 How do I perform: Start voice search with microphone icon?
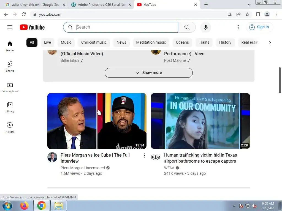[x=205, y=27]
